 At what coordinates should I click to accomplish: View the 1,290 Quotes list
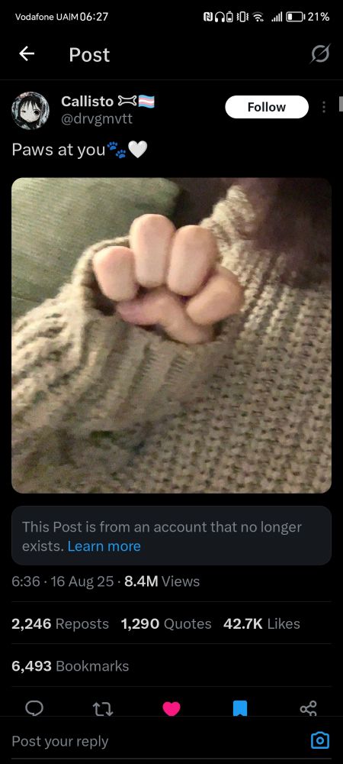[166, 623]
